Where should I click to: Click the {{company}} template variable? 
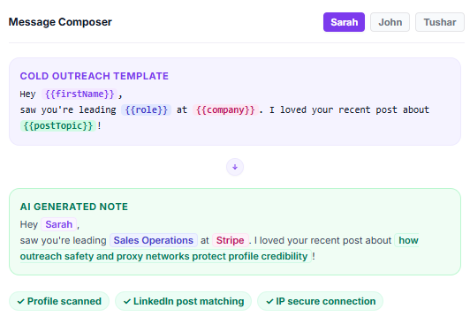tap(225, 109)
